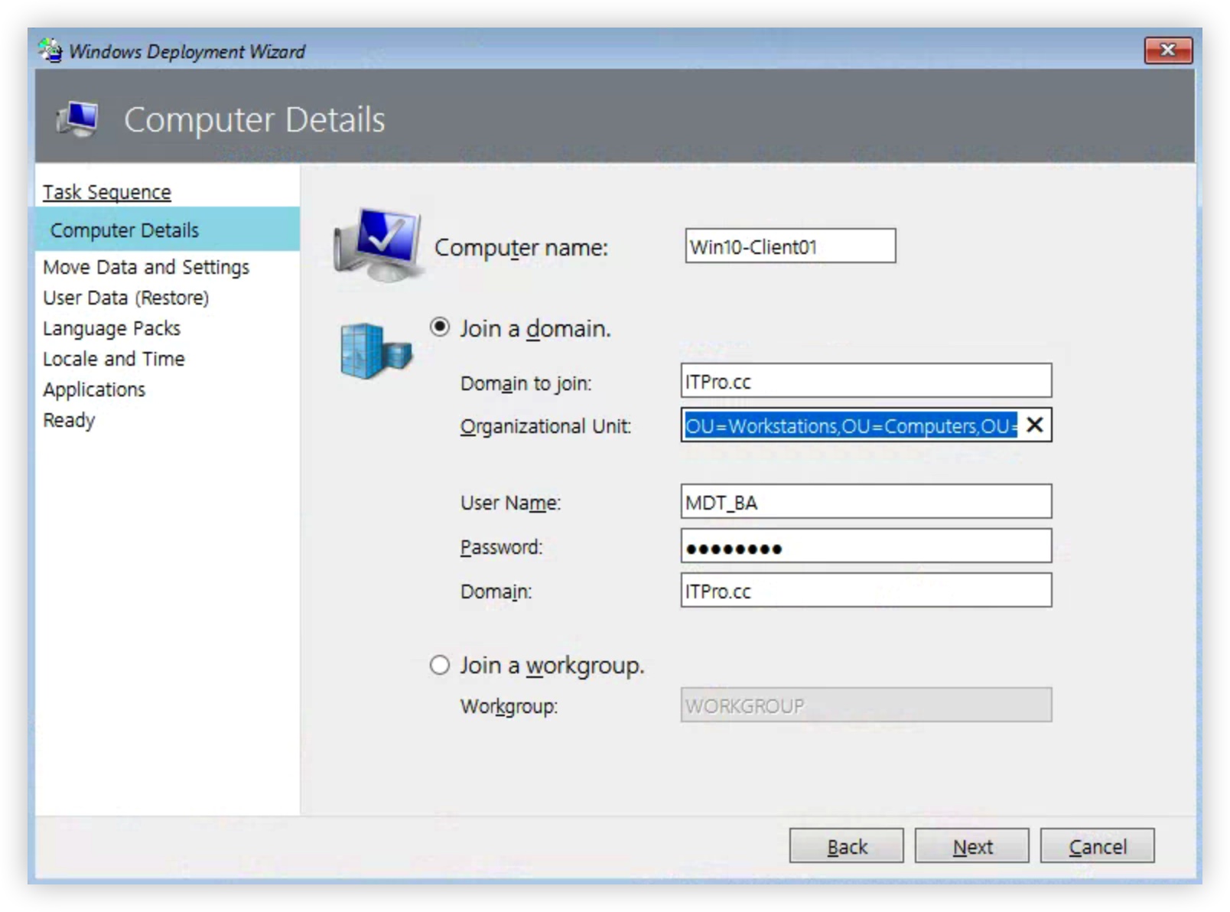Image resolution: width=1230 pixels, height=912 pixels.
Task: Click the Next button
Action: (971, 846)
